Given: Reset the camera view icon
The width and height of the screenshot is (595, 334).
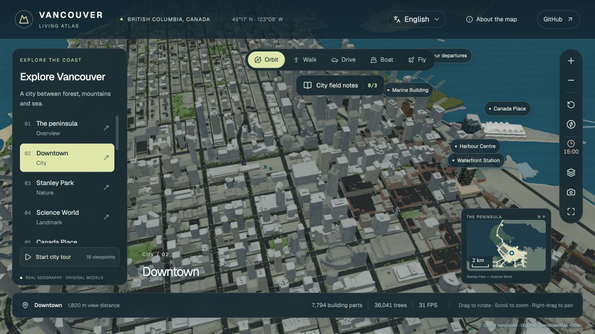Looking at the screenshot, I should (x=571, y=105).
